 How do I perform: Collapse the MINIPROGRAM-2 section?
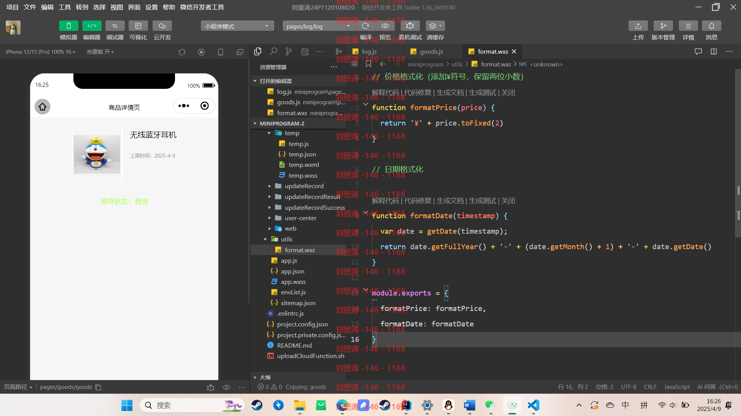255,123
